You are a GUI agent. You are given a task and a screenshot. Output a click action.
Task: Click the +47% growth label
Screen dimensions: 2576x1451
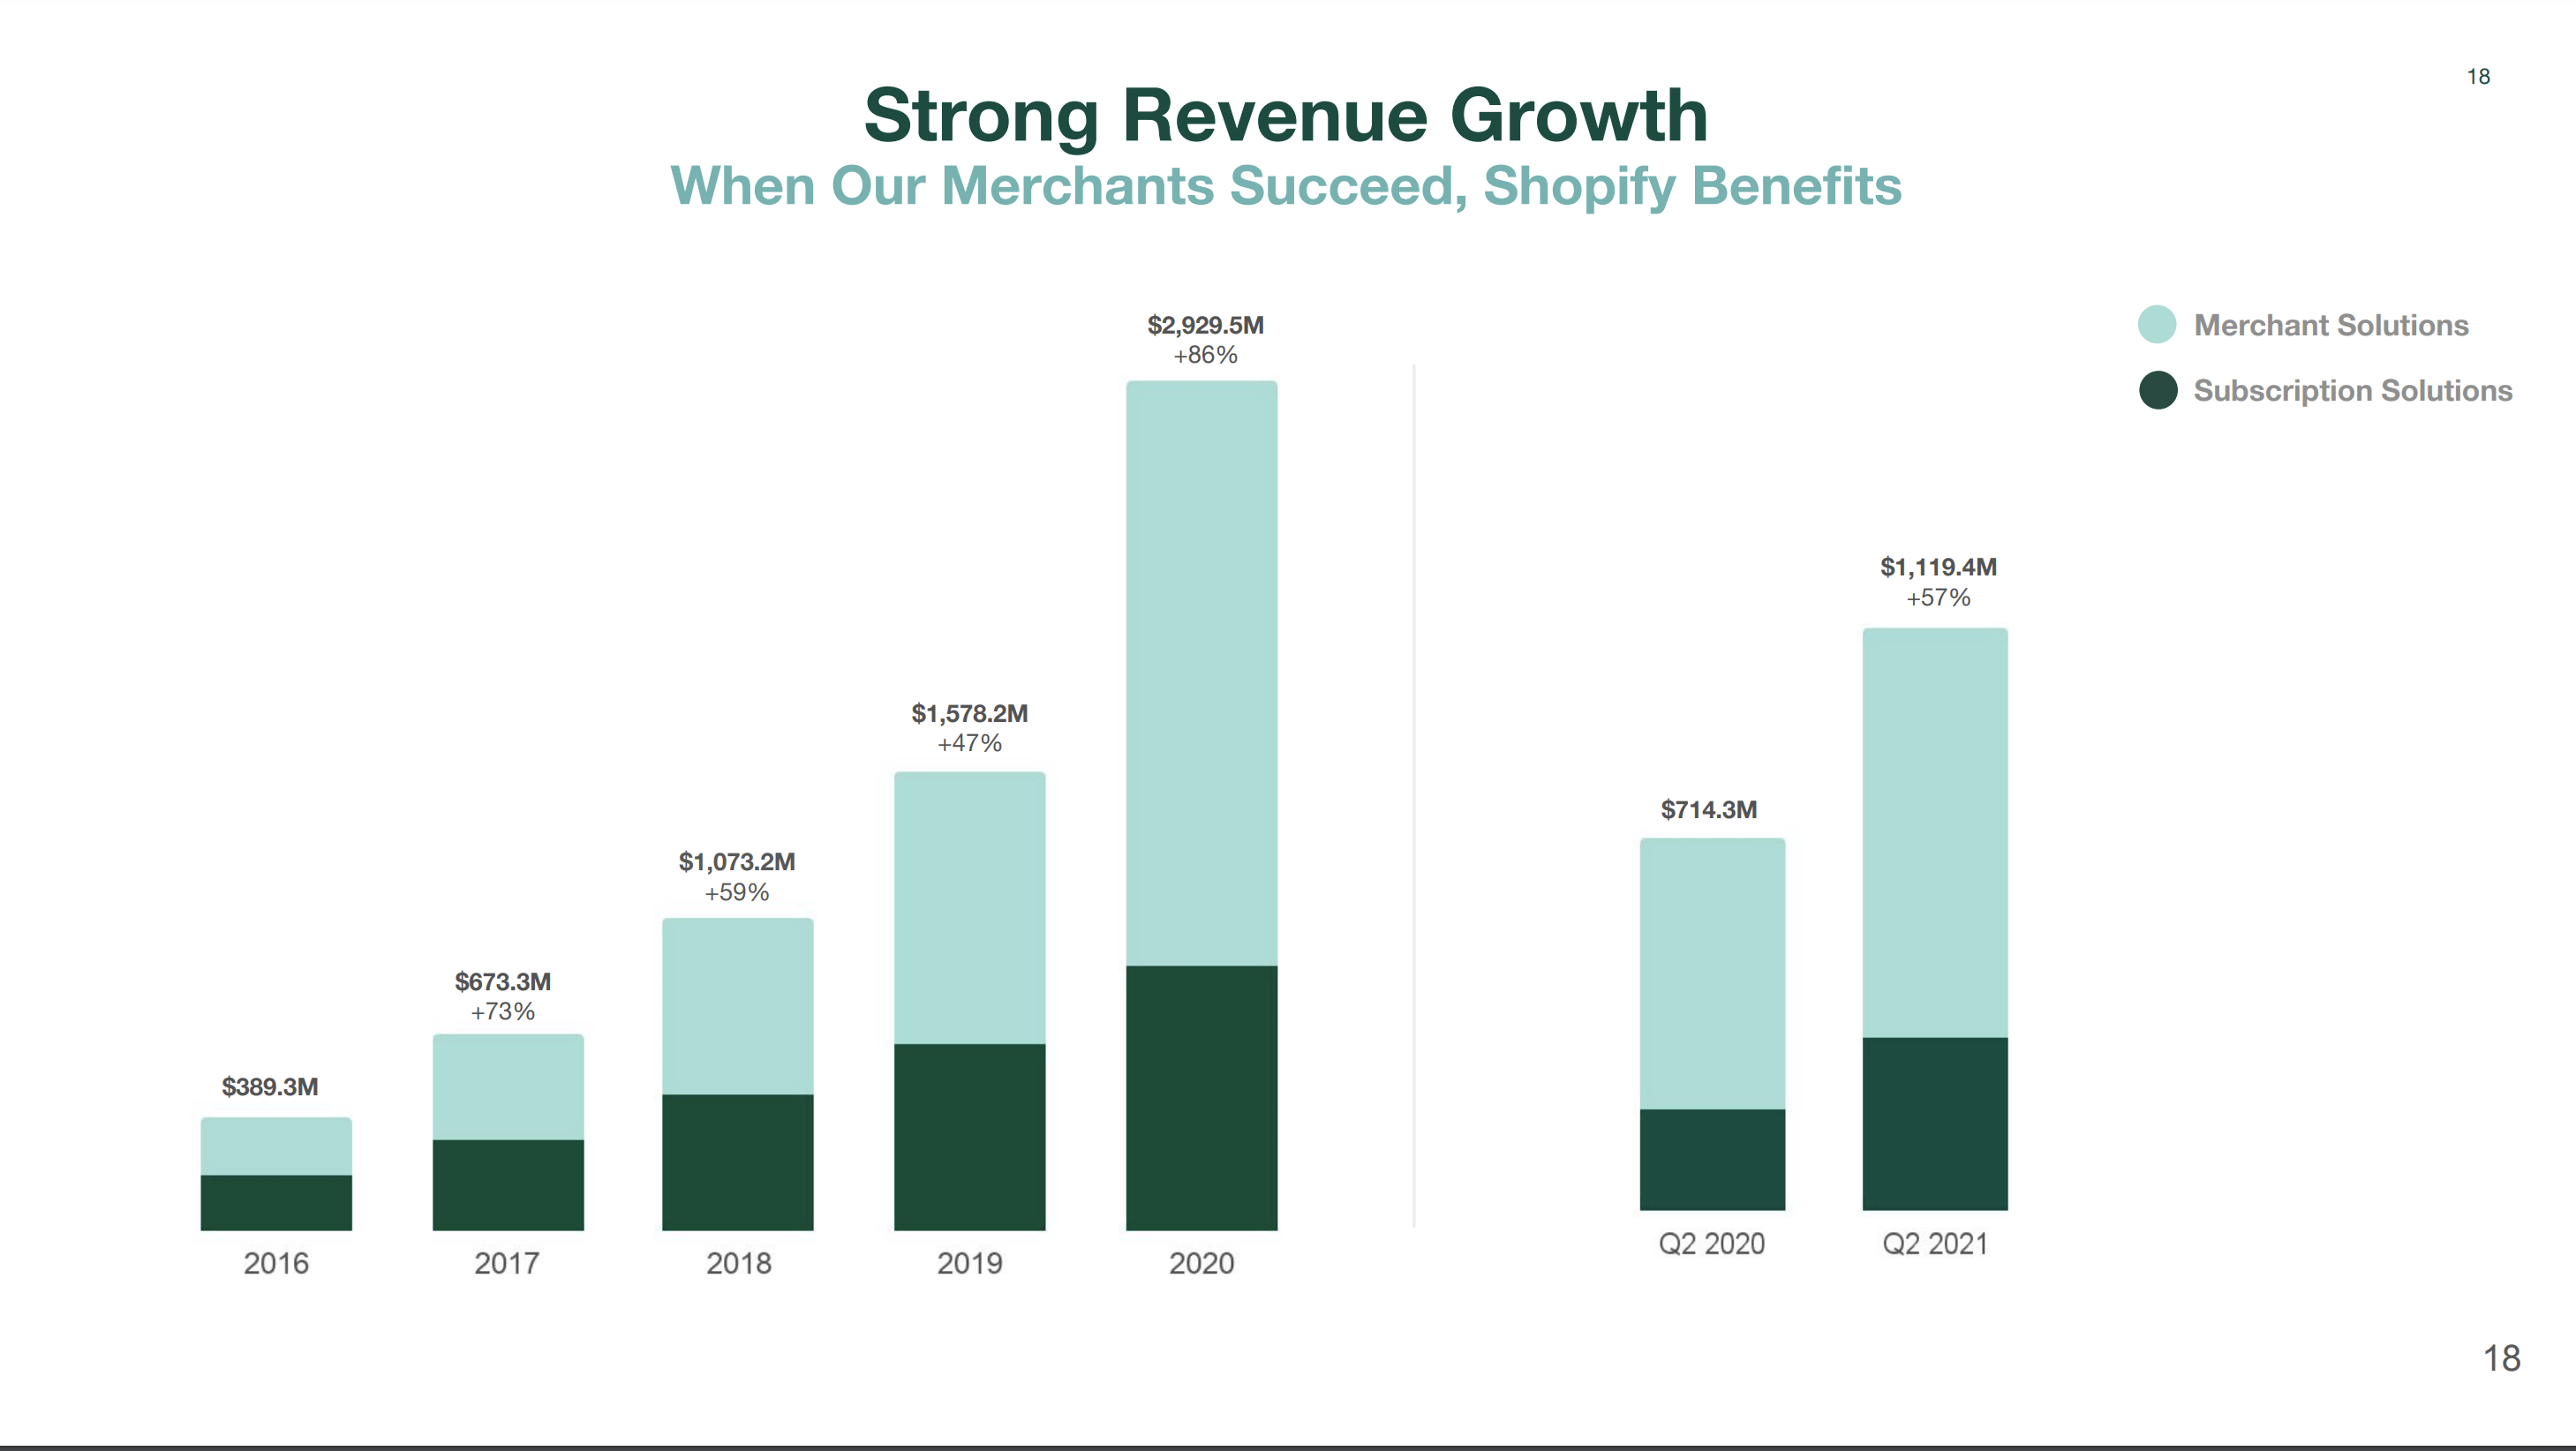(x=969, y=744)
